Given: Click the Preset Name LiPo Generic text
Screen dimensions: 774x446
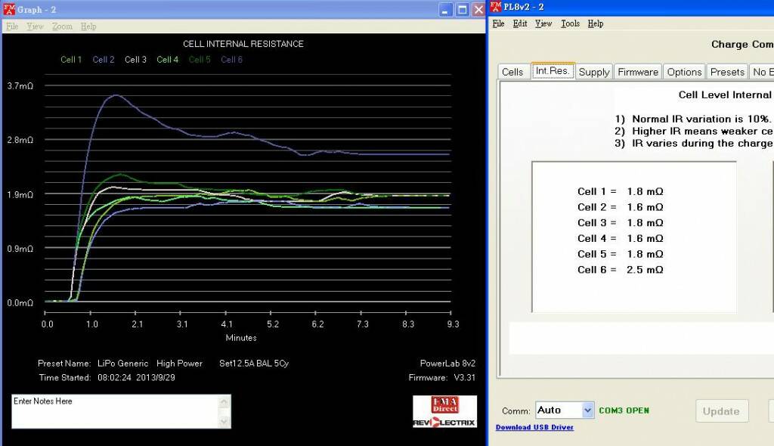Looking at the screenshot, I should (x=93, y=364).
